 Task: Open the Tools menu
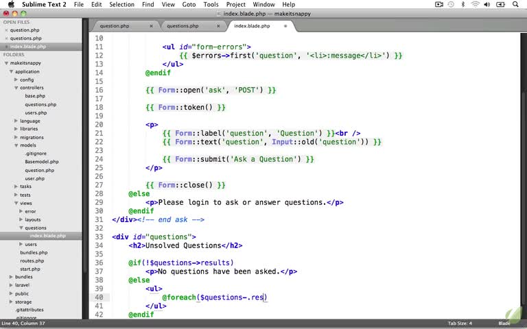click(211, 4)
